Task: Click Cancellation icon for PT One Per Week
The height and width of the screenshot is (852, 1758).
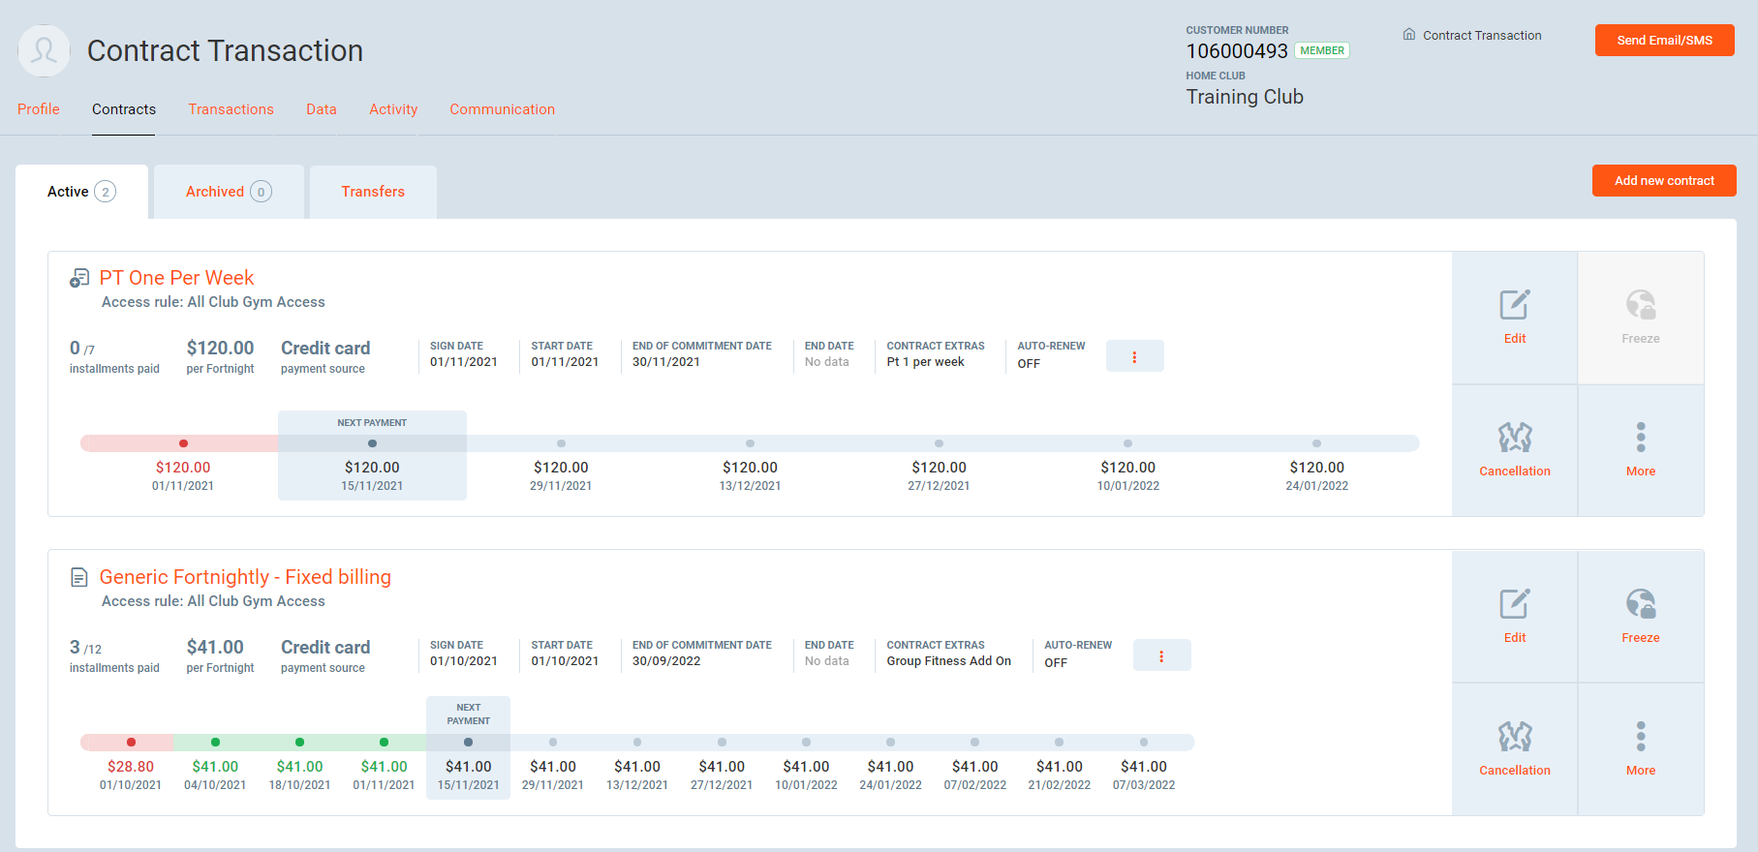Action: coord(1514,439)
